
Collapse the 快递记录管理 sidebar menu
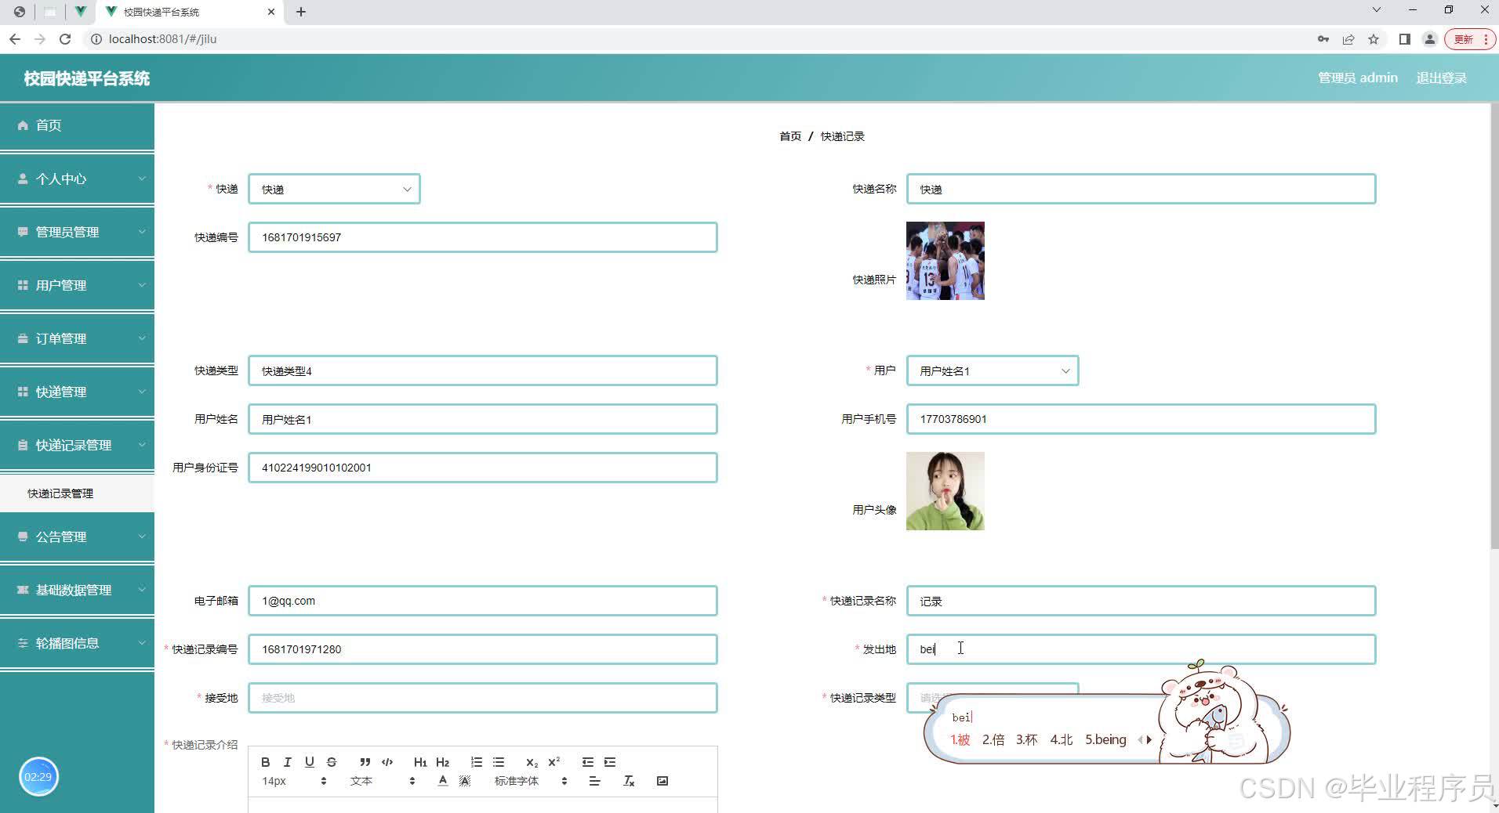point(77,445)
